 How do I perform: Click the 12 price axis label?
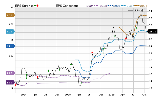point(150,88)
